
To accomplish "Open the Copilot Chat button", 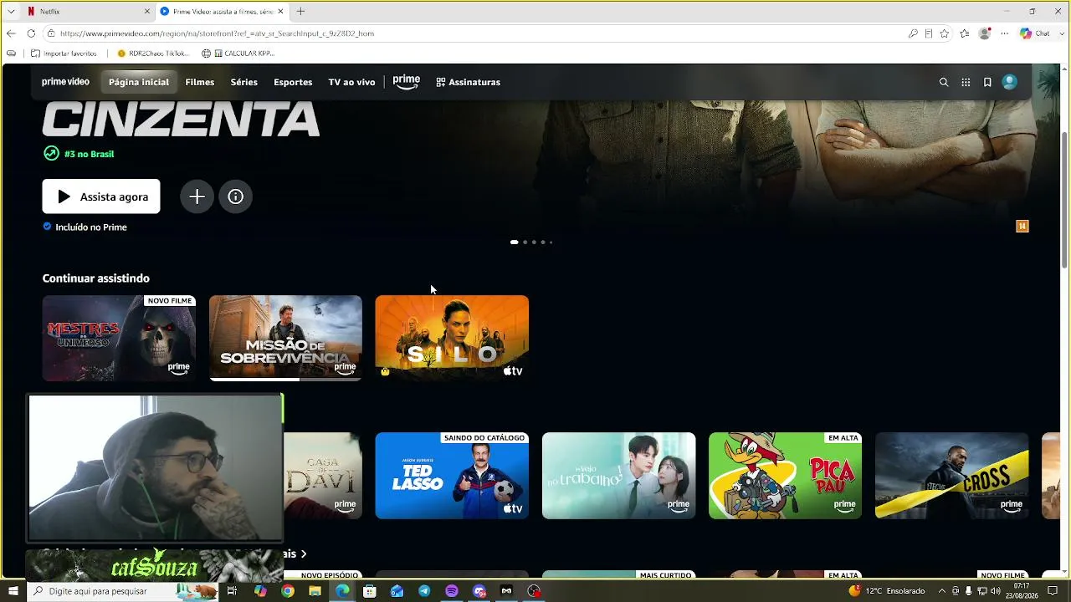I will coord(1035,33).
